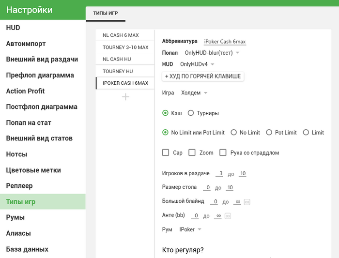This screenshot has height=258, width=339.
Task: Set Анте (bb) maximum to infinity icon
Action: [228, 216]
